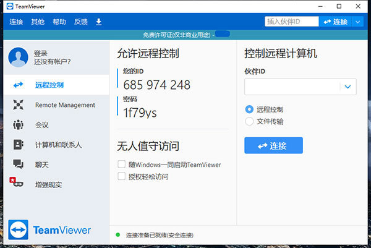This screenshot has width=371, height=248.
Task: Click the 会议 meeting people icon
Action: [18, 125]
